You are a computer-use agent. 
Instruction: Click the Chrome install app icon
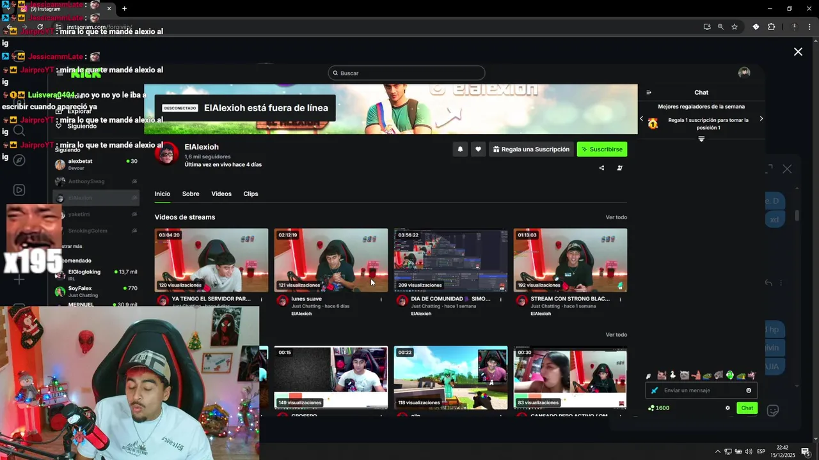(707, 27)
